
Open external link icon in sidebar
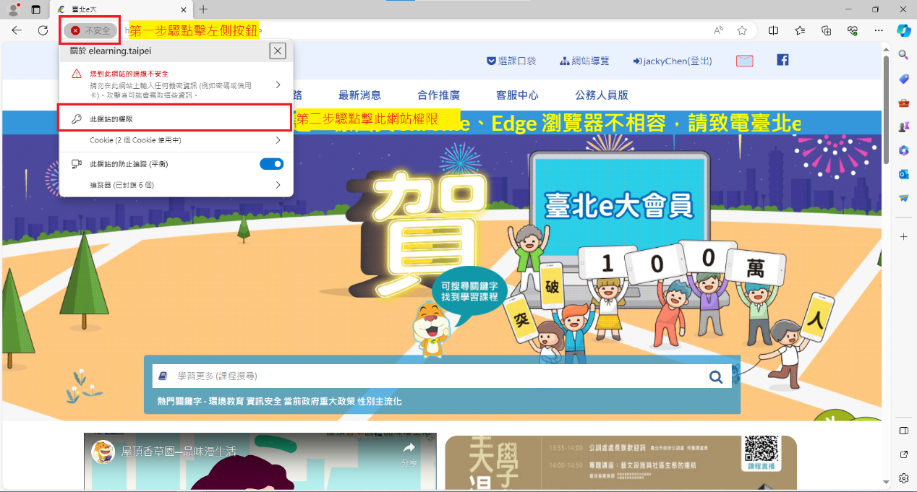point(903,454)
